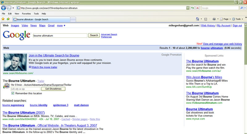The height and width of the screenshot is (134, 247).
Task: Click the Get Showtimes button
Action: pos(53,89)
